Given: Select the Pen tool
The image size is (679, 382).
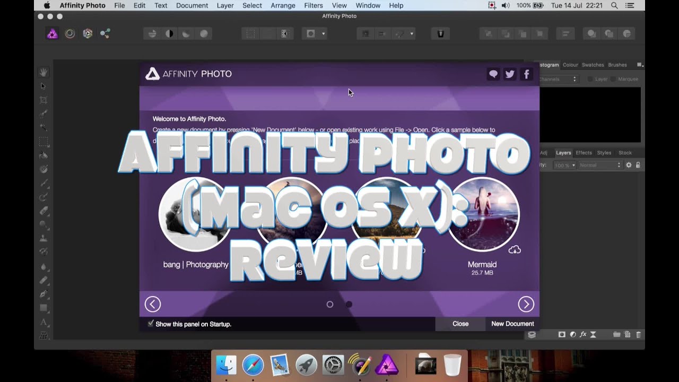Looking at the screenshot, I should (x=43, y=294).
